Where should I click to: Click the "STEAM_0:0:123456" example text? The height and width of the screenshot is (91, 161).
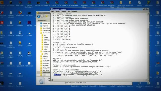click(61, 71)
